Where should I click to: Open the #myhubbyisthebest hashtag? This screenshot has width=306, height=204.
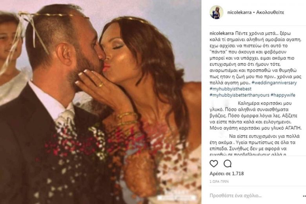[230, 89]
